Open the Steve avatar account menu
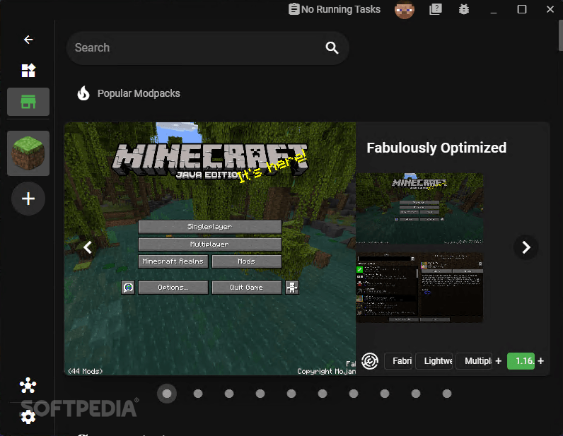Screen dimensions: 563x436 tap(405, 9)
